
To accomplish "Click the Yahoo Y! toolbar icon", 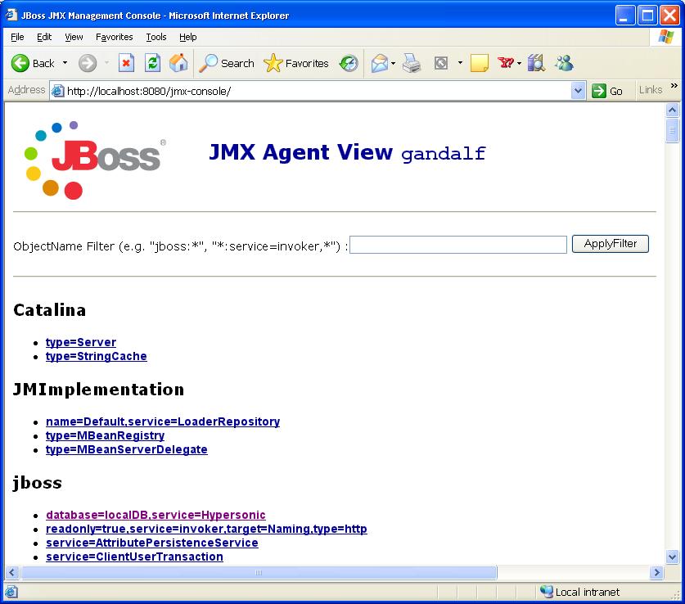I will 506,63.
